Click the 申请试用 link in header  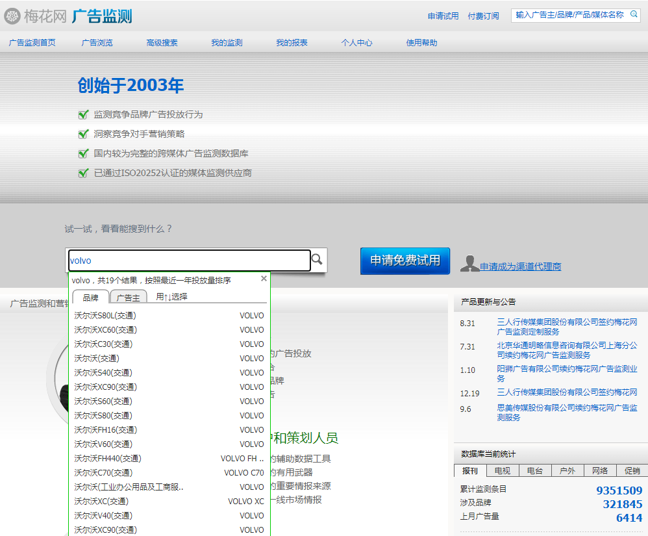(443, 16)
